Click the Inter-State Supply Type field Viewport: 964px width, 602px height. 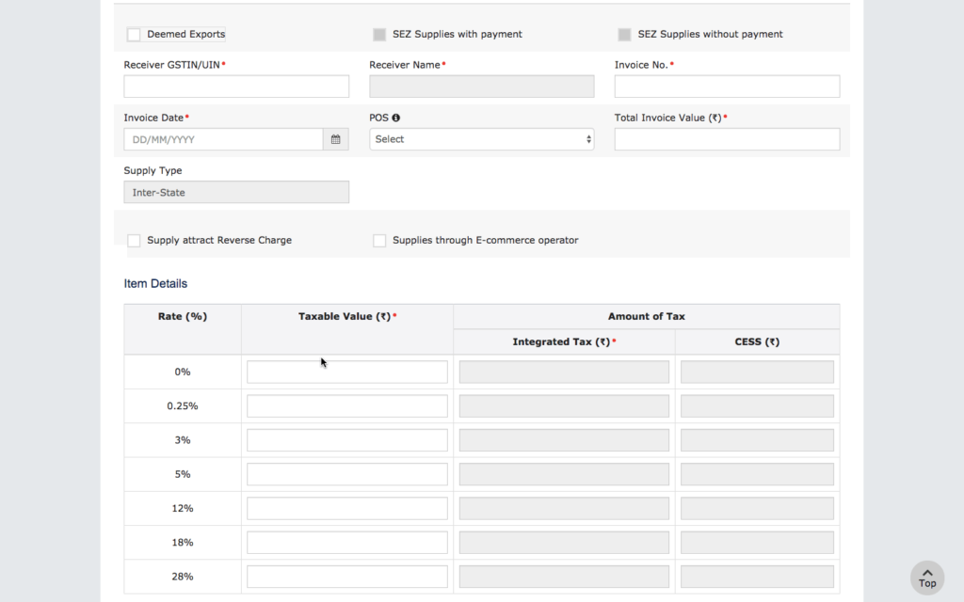[x=236, y=192]
